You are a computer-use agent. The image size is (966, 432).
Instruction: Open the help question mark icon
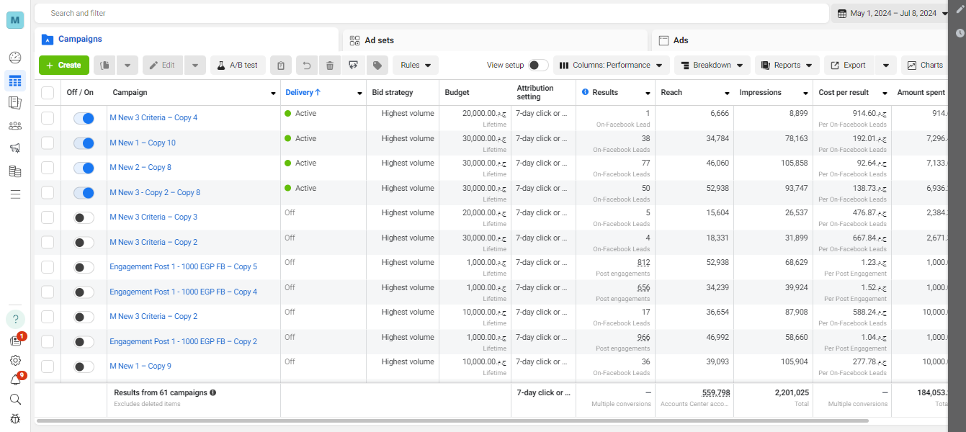click(15, 319)
